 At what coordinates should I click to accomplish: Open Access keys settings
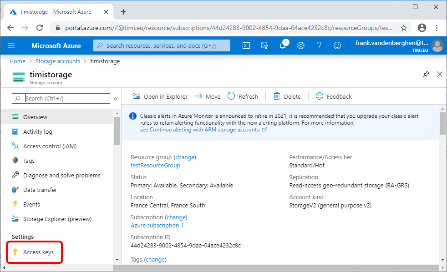(x=34, y=252)
